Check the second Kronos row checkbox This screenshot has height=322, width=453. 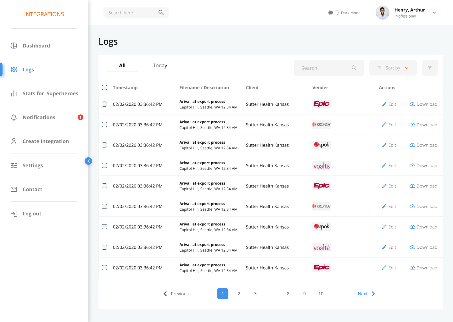(x=104, y=206)
